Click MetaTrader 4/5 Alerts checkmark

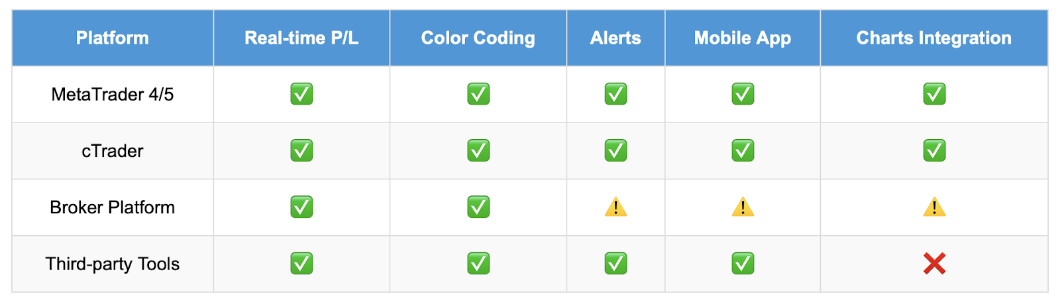[615, 94]
